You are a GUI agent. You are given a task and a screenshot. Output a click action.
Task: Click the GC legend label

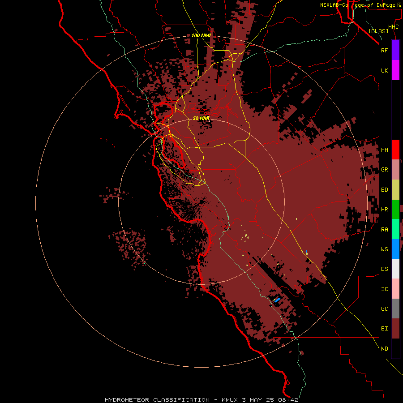pos(384,309)
